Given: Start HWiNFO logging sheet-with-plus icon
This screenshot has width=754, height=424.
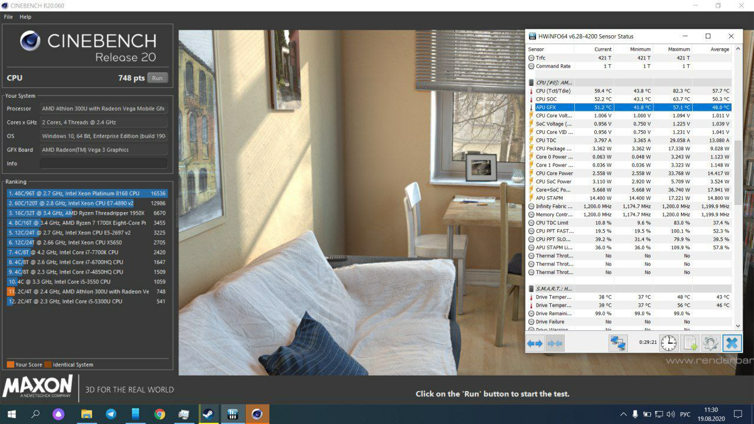Looking at the screenshot, I should [690, 343].
